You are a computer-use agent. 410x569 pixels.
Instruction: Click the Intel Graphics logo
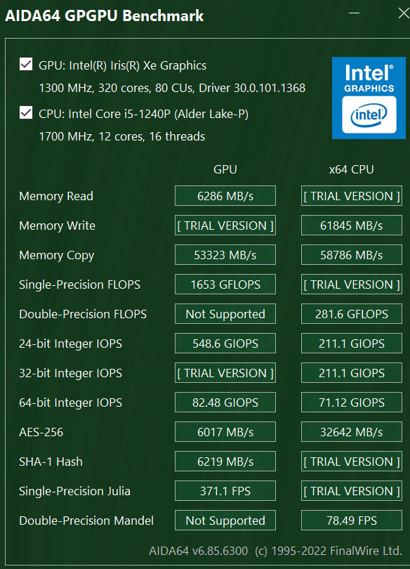point(369,98)
